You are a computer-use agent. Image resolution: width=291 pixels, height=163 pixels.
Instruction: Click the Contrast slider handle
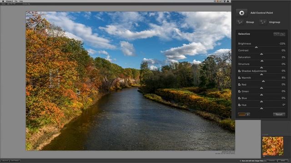[261, 54]
